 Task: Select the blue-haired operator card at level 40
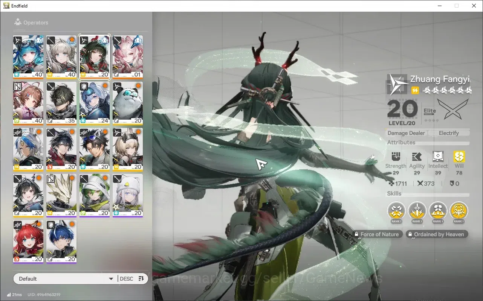tap(28, 57)
